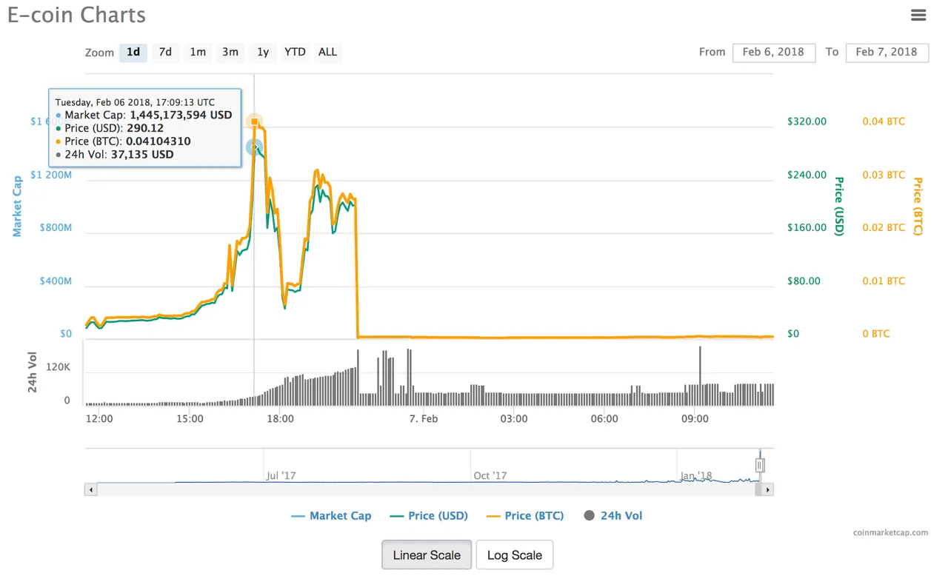Toggle the Price (USD) legend series
Screen dimensions: 948x576
429,515
